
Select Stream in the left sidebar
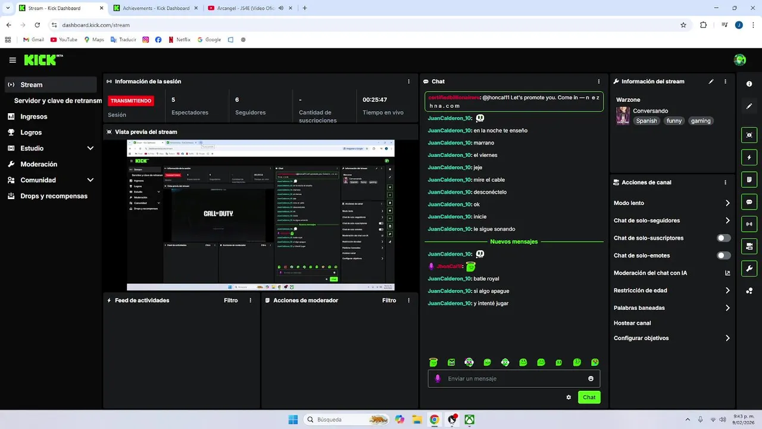[x=51, y=85]
